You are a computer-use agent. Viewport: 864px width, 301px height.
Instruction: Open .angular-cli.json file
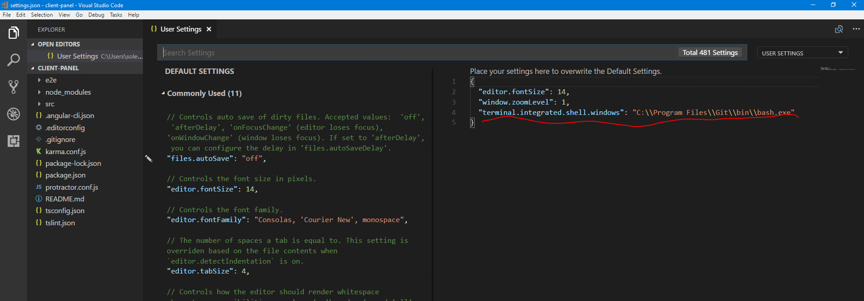85,116
